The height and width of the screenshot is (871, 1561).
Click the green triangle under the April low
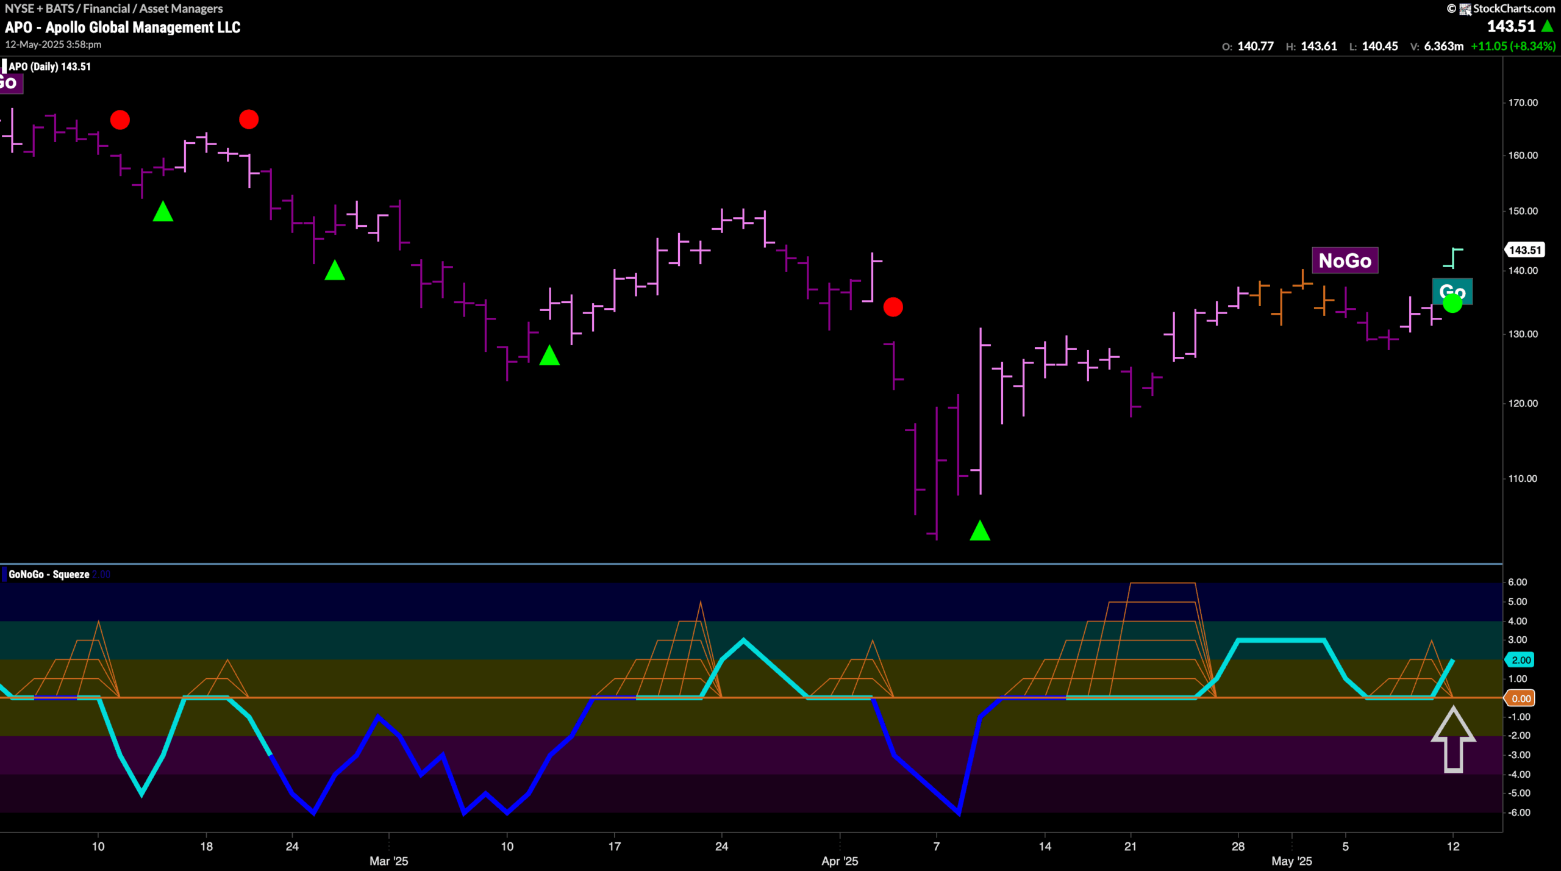click(980, 531)
